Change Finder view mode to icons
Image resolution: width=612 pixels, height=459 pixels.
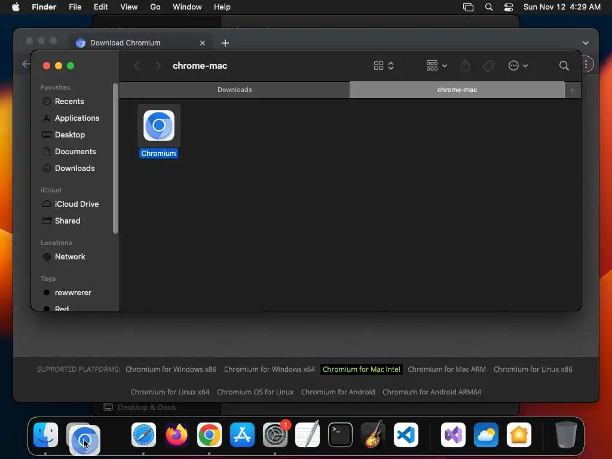pos(383,66)
